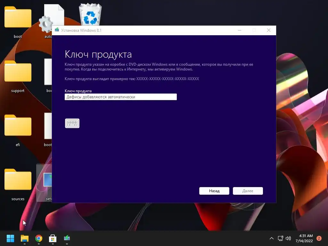Screen dimensions: 328x246
Task: Click the Ключ продукта heading
Action: point(98,54)
